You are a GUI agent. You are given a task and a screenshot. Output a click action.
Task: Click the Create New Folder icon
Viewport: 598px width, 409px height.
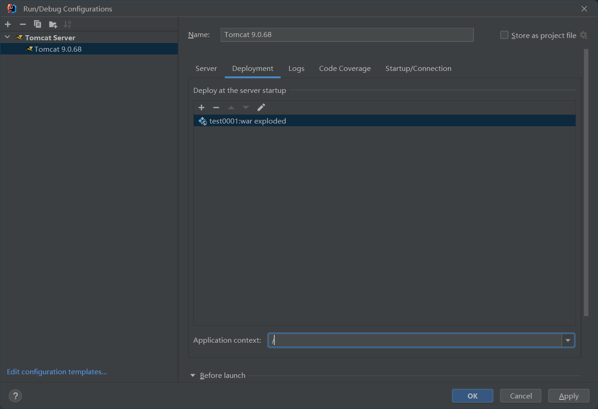click(53, 24)
